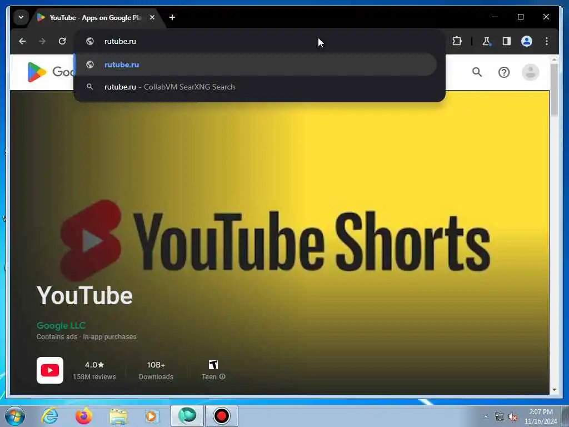
Task: Show hidden system tray icons
Action: click(486, 416)
